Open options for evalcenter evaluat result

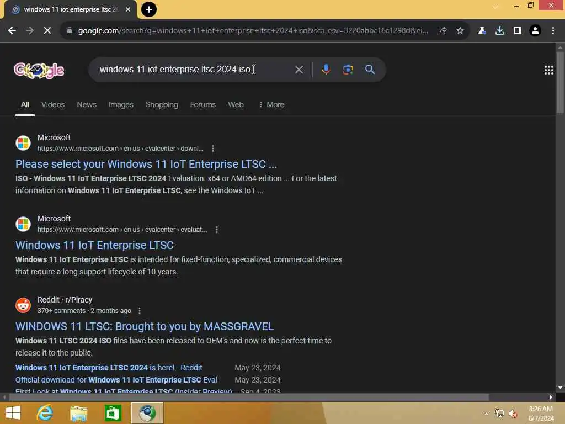216,230
